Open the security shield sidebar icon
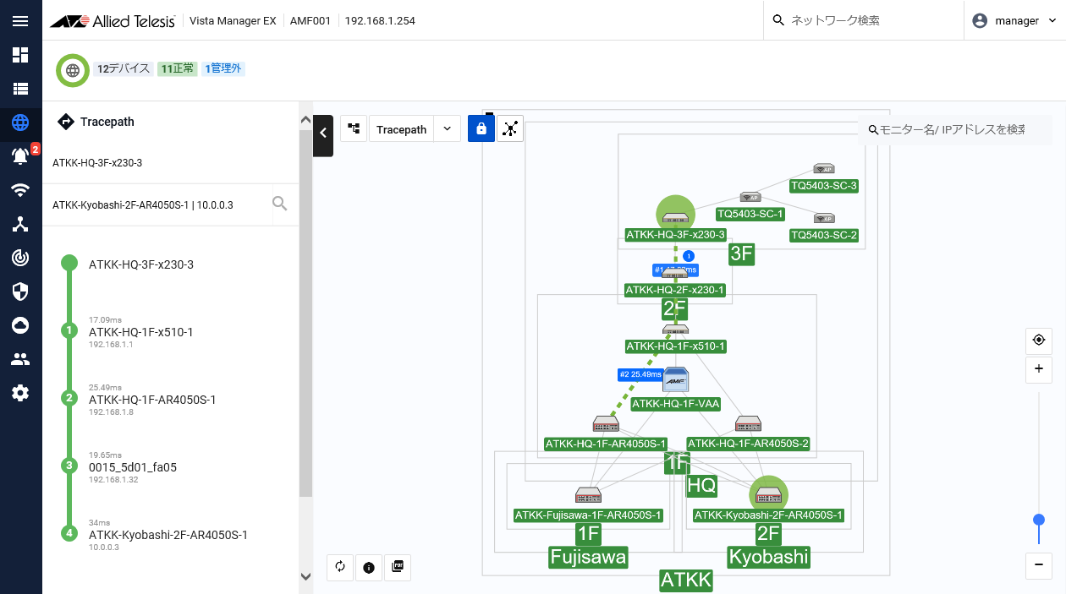 (x=20, y=292)
